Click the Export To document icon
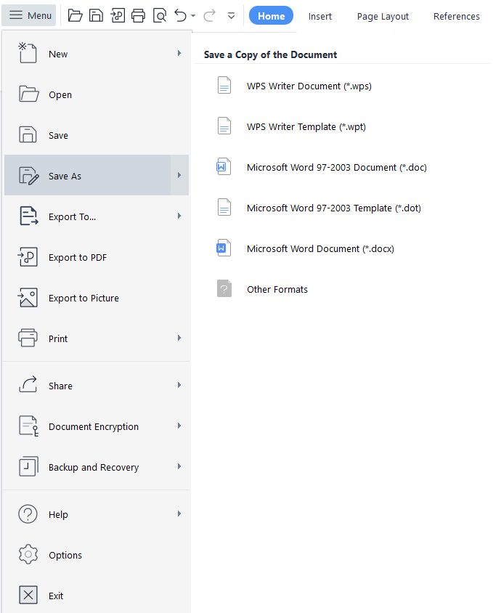Viewport: 493px width, 613px height. click(28, 216)
